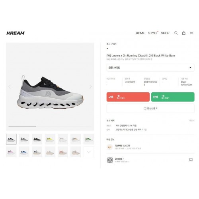Show previous product image with left arrow
Image resolution: width=199 pixels, height=199 pixels.
click(10, 87)
